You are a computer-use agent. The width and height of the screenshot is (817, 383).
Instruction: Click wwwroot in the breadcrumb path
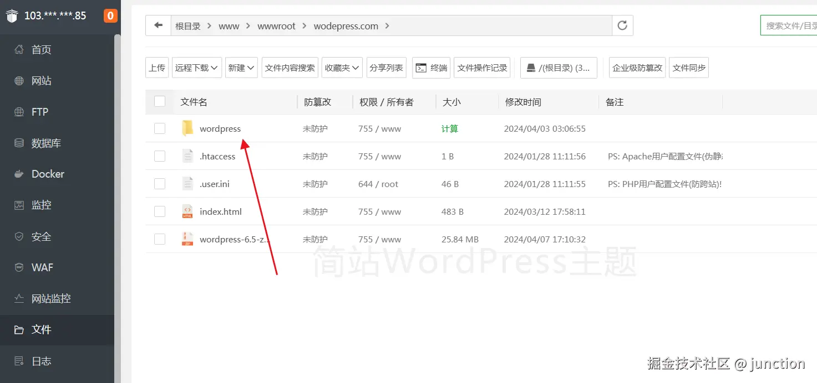point(276,26)
